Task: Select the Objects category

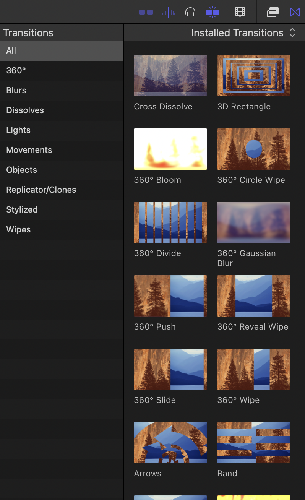Action: click(x=62, y=170)
